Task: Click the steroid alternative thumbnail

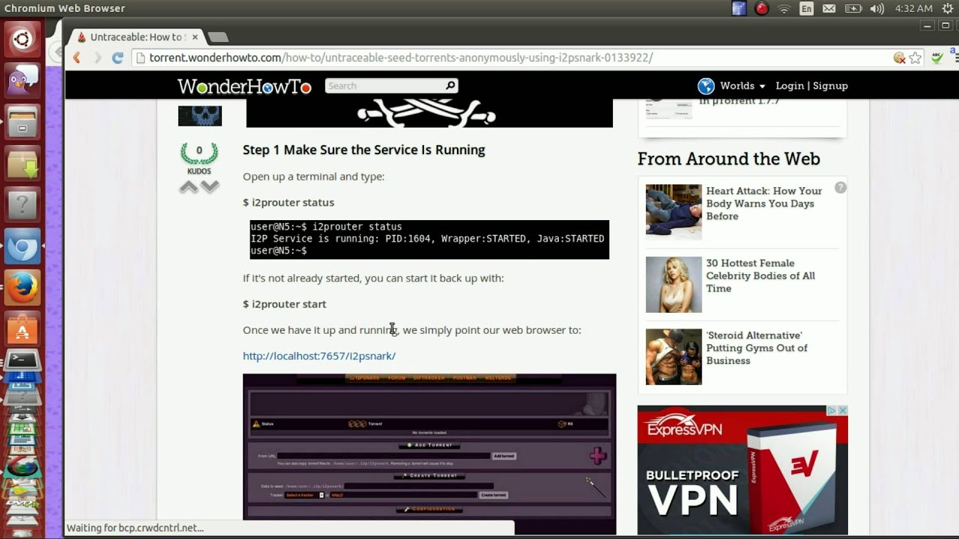Action: 674,357
